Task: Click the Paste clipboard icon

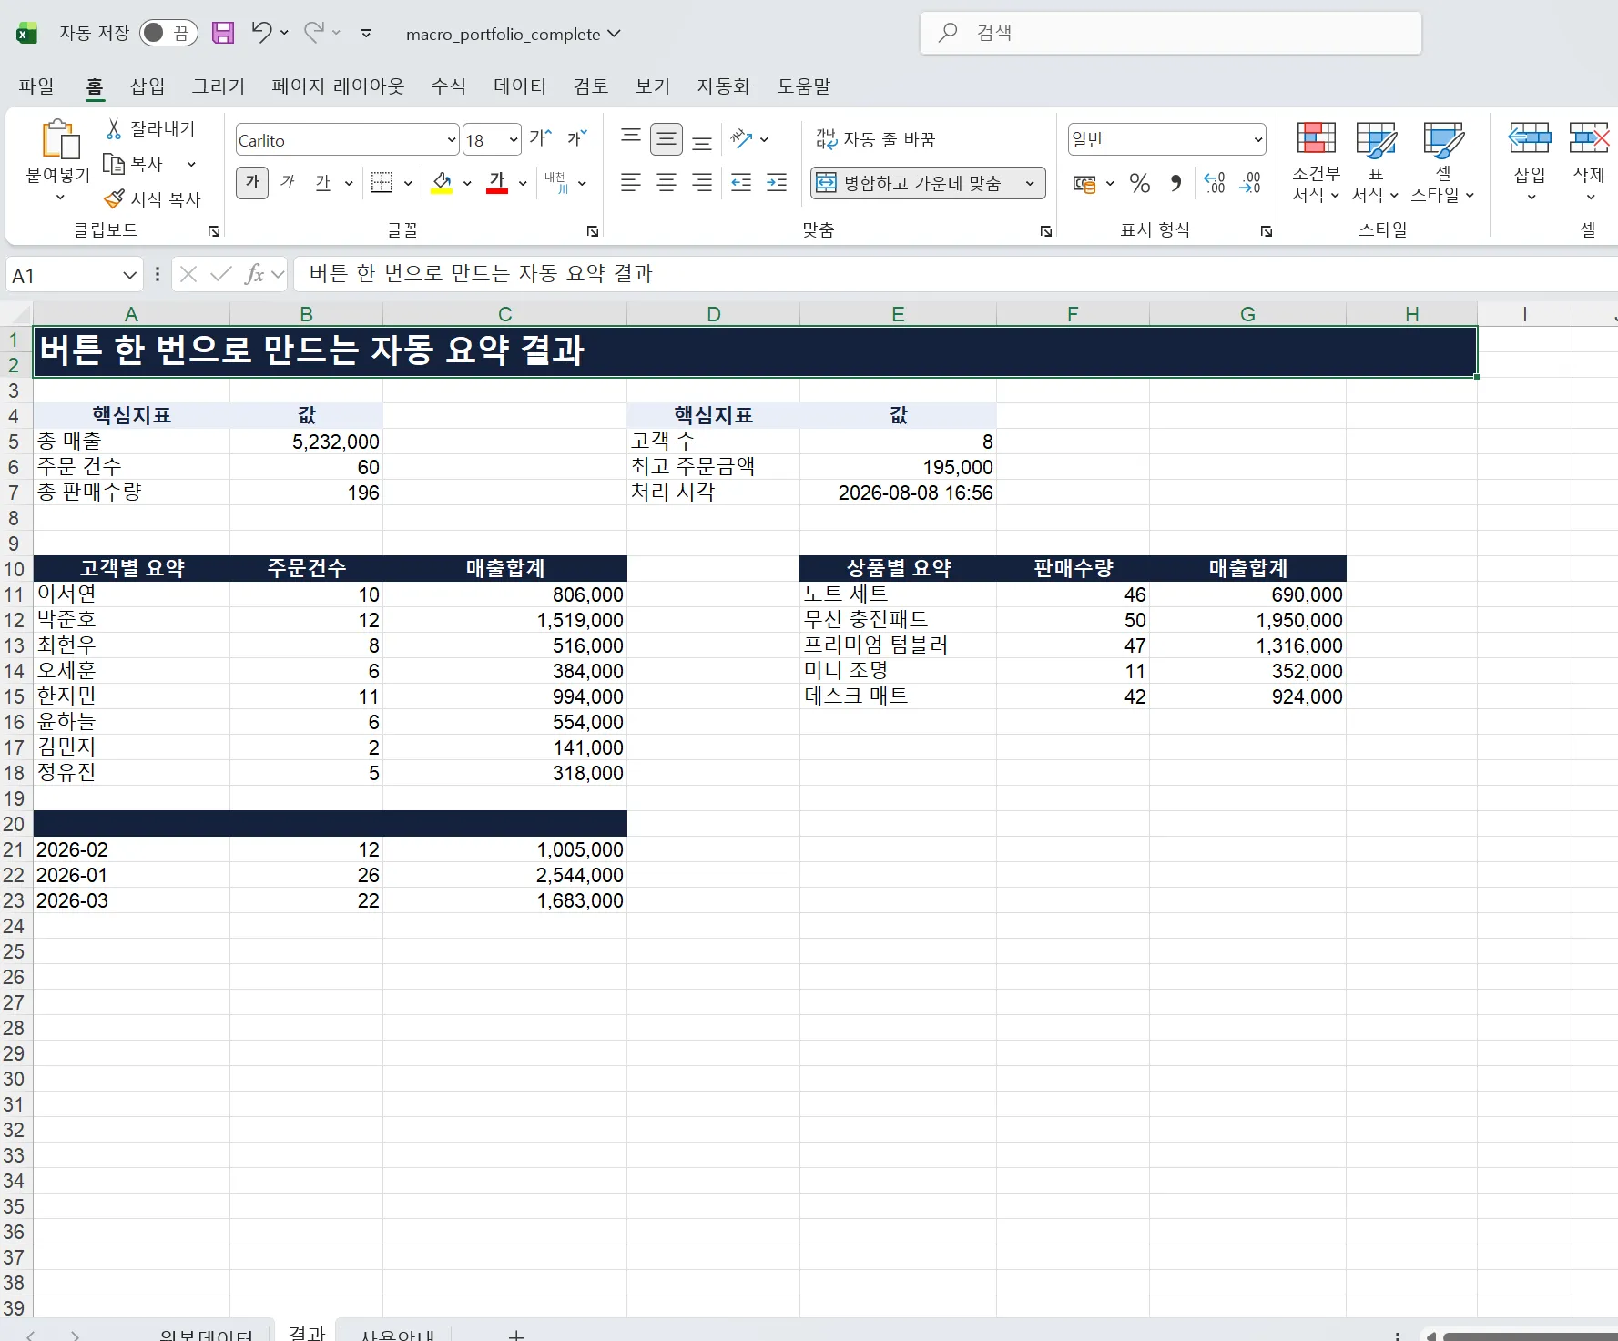Action: pyautogui.click(x=59, y=139)
